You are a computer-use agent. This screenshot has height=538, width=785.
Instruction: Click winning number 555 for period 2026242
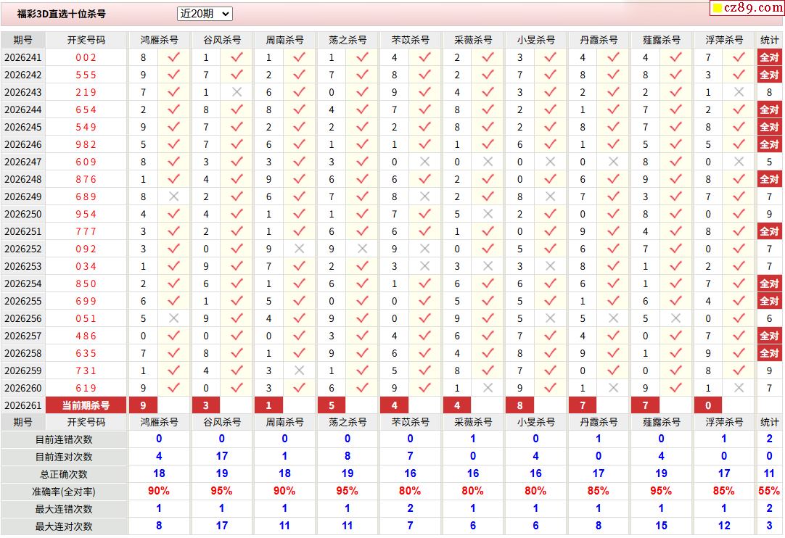click(x=86, y=75)
